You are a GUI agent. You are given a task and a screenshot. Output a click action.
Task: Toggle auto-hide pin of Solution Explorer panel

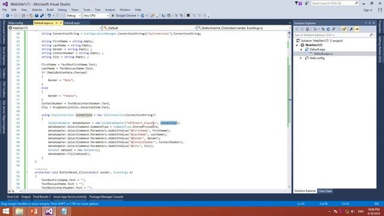[x=370, y=23]
